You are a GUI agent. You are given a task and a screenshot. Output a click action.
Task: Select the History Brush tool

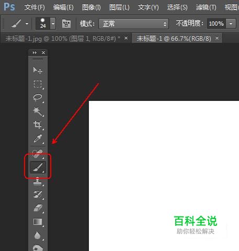click(38, 195)
